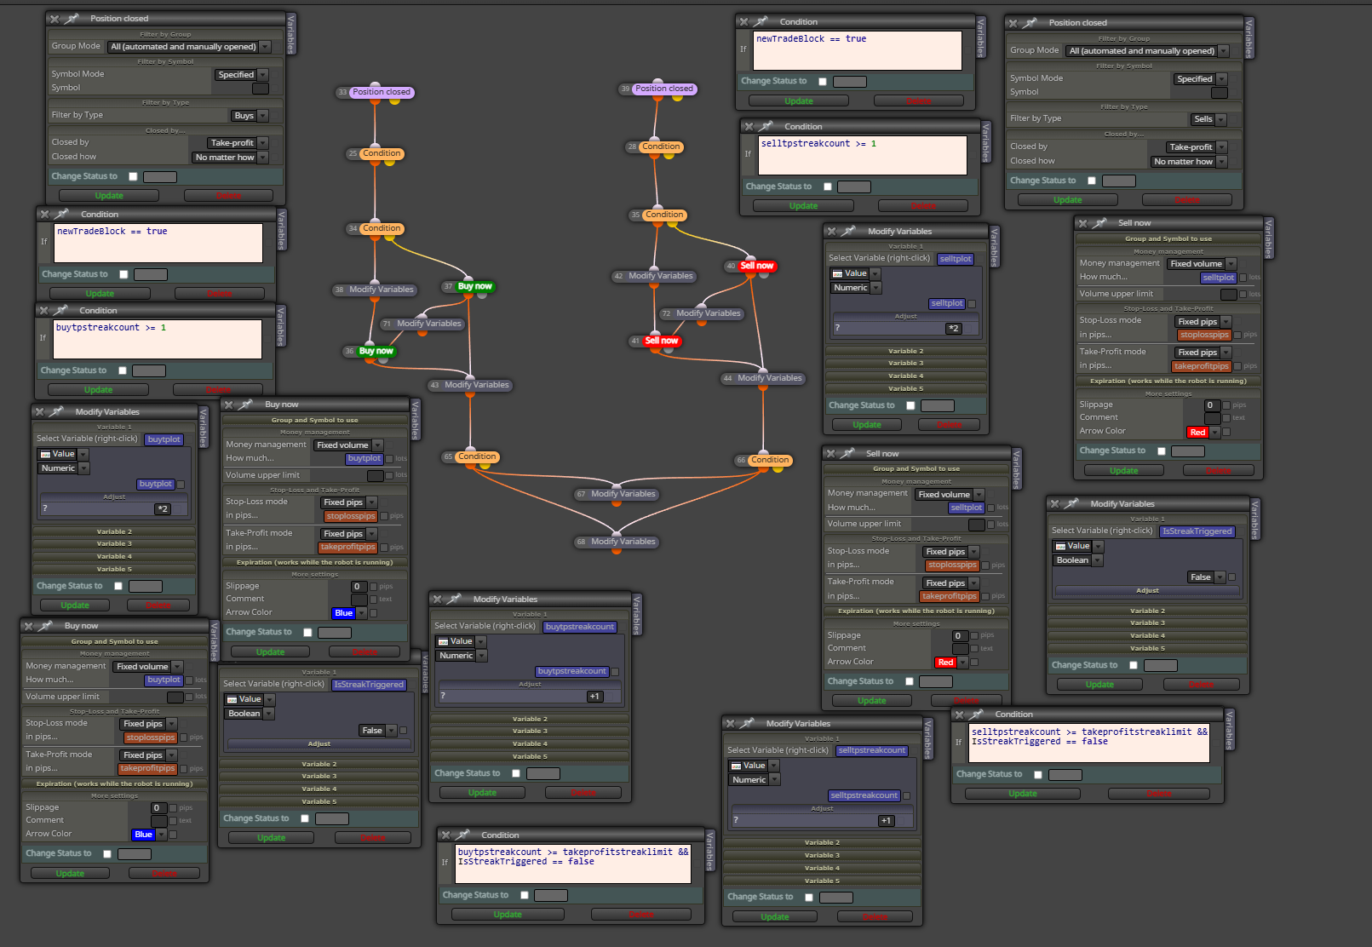
Task: Click Delete in 'selltpstreakcount >= 1' Condition panel
Action: [922, 206]
